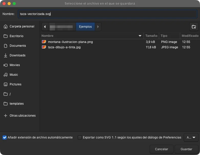Toggle Añadir extensión de archivo automáticamente checkbox
This screenshot has height=155, width=200.
click(x=5, y=137)
